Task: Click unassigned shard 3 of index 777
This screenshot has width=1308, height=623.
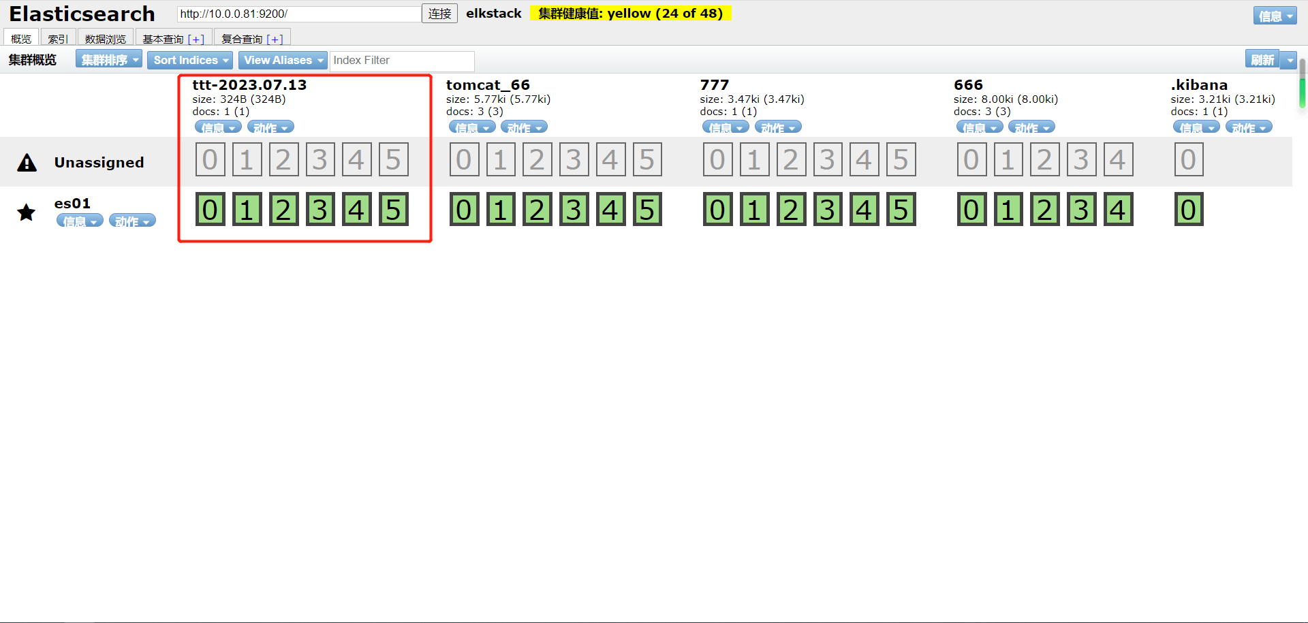Action: (x=827, y=160)
